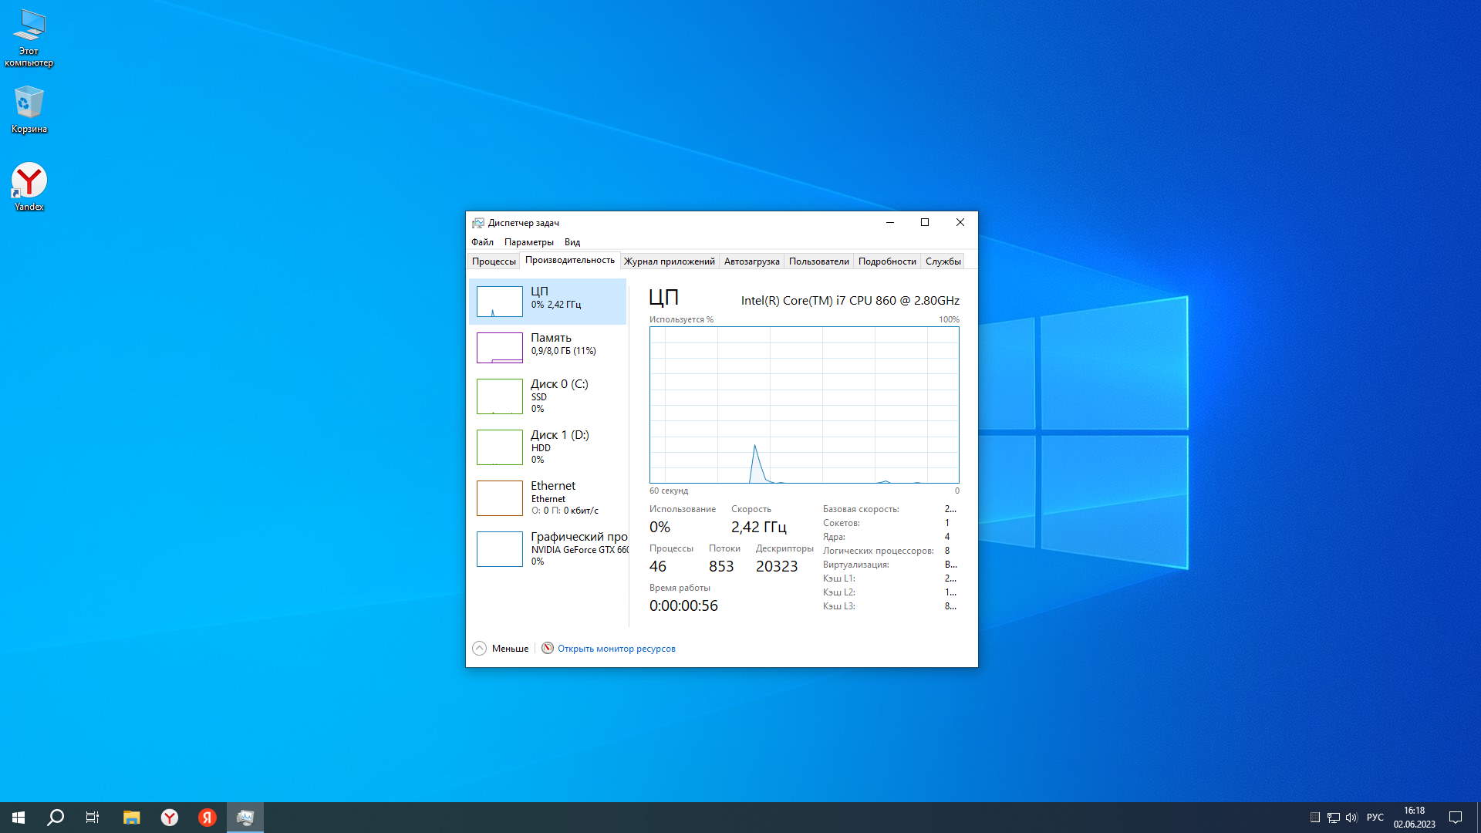The width and height of the screenshot is (1481, 833).
Task: Open This Computer desktop icon
Action: coord(29,27)
